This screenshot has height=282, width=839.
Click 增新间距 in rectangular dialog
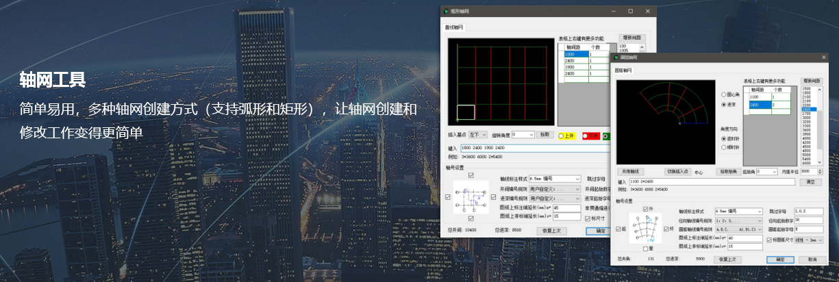(632, 38)
